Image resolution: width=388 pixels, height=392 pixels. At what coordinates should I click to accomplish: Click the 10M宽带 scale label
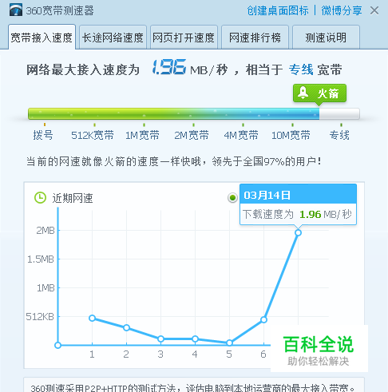pos(291,135)
